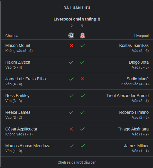Select player Trent Alexander-Arnold
153x168 pixels.
pos(127,96)
